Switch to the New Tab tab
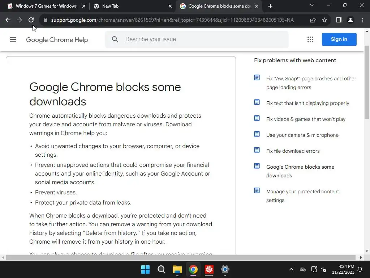Viewport: 370px width, 278px height. pos(133,6)
